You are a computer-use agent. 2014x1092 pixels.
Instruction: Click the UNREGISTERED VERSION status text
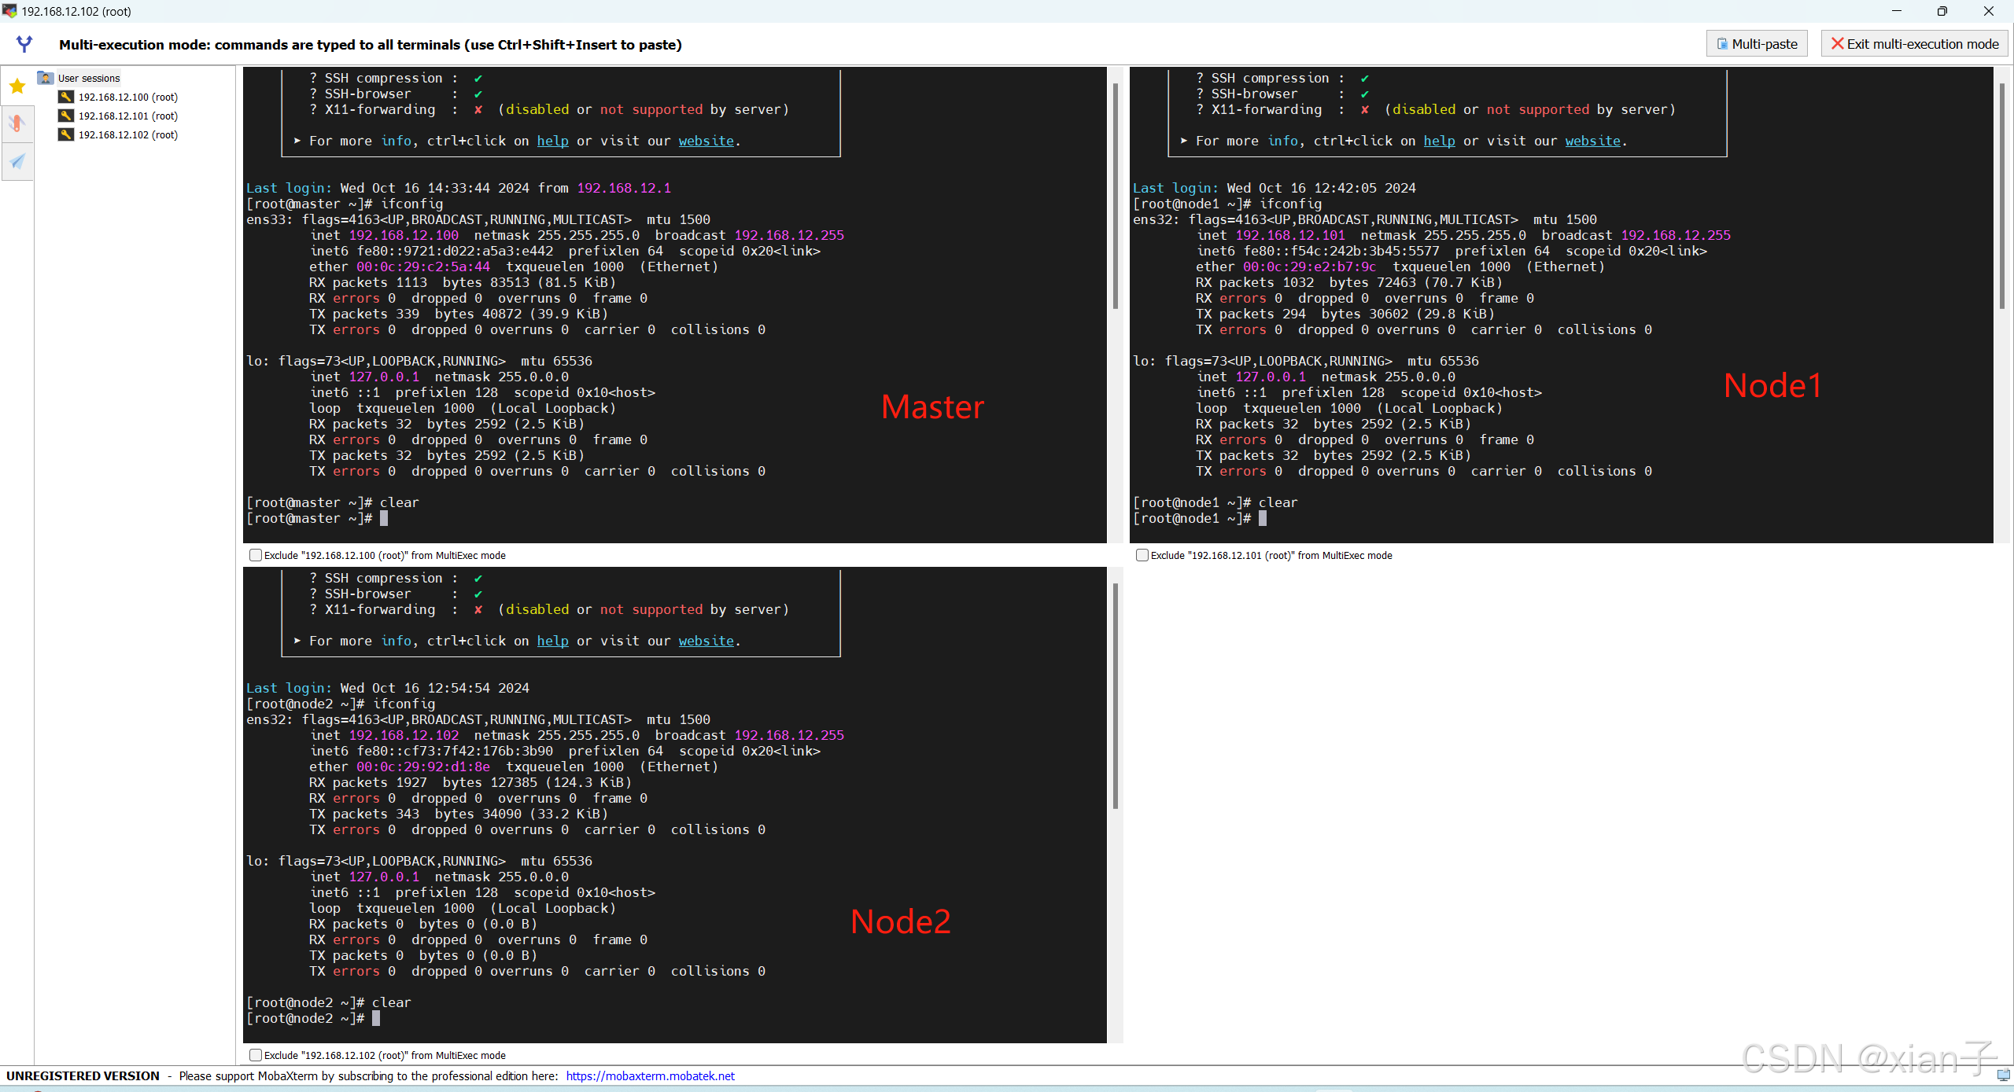pos(83,1075)
